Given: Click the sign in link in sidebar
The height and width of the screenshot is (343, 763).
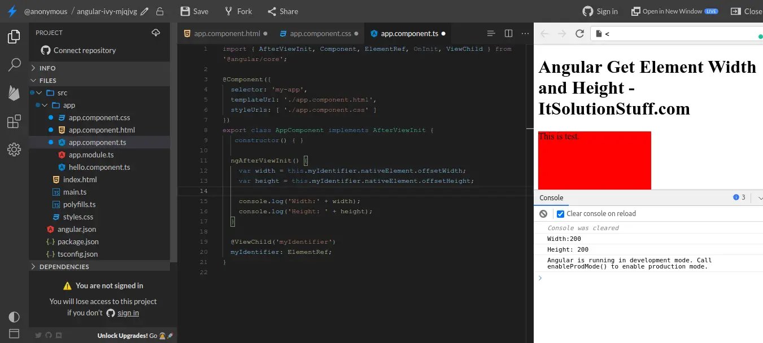Looking at the screenshot, I should [x=128, y=313].
